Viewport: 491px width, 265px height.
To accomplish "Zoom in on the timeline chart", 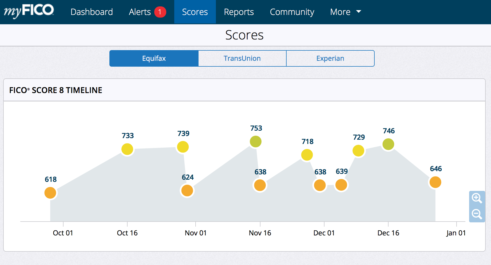I will (477, 198).
